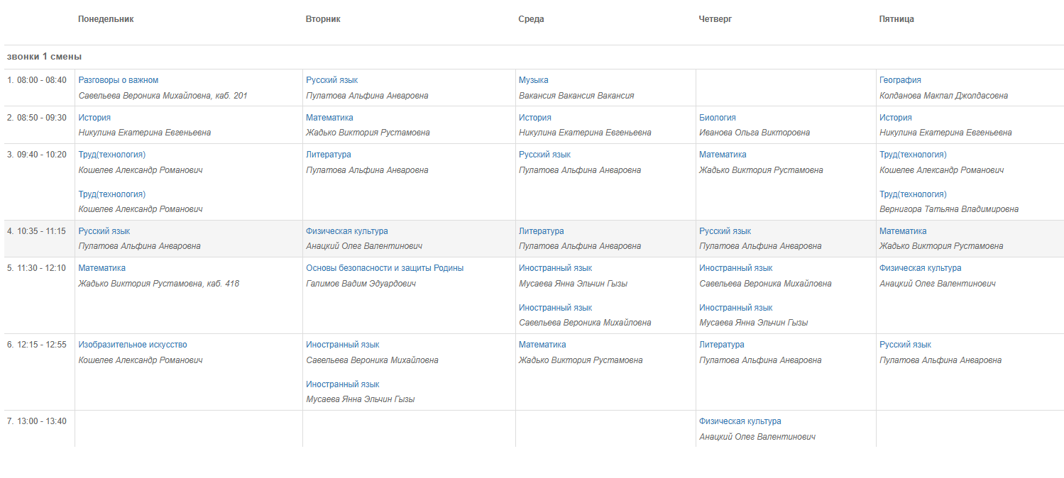1064x478 pixels.
Task: Open Monday's Разговоры о важном lesson link
Action: tap(119, 80)
